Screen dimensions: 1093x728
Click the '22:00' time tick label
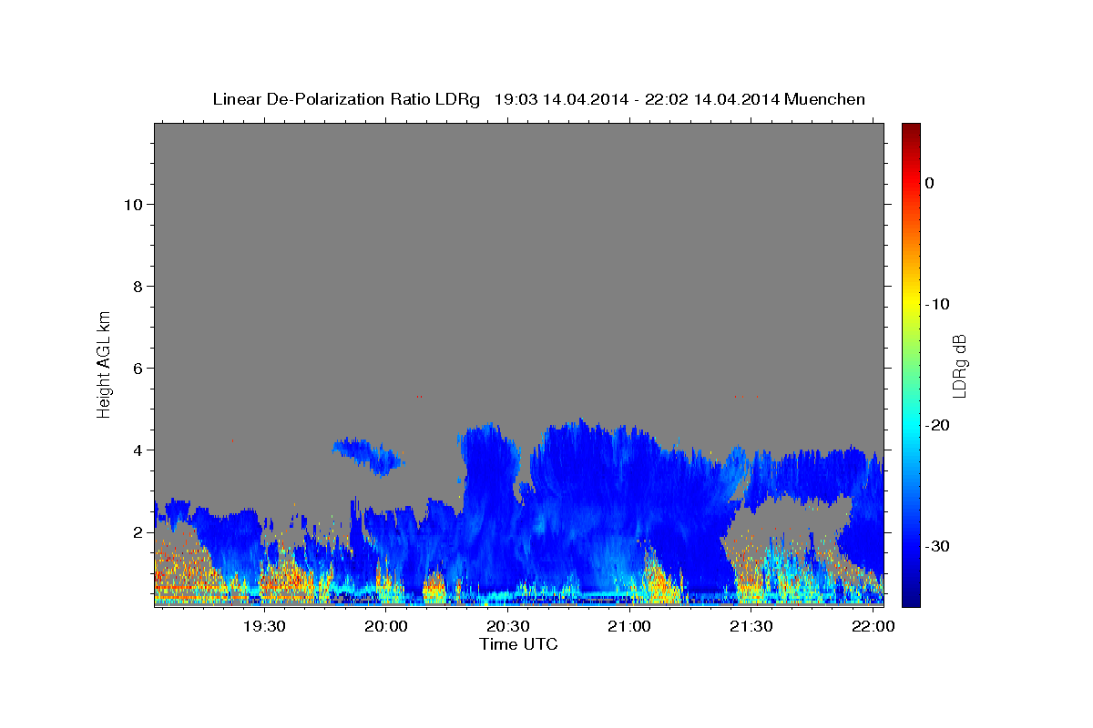pyautogui.click(x=873, y=626)
